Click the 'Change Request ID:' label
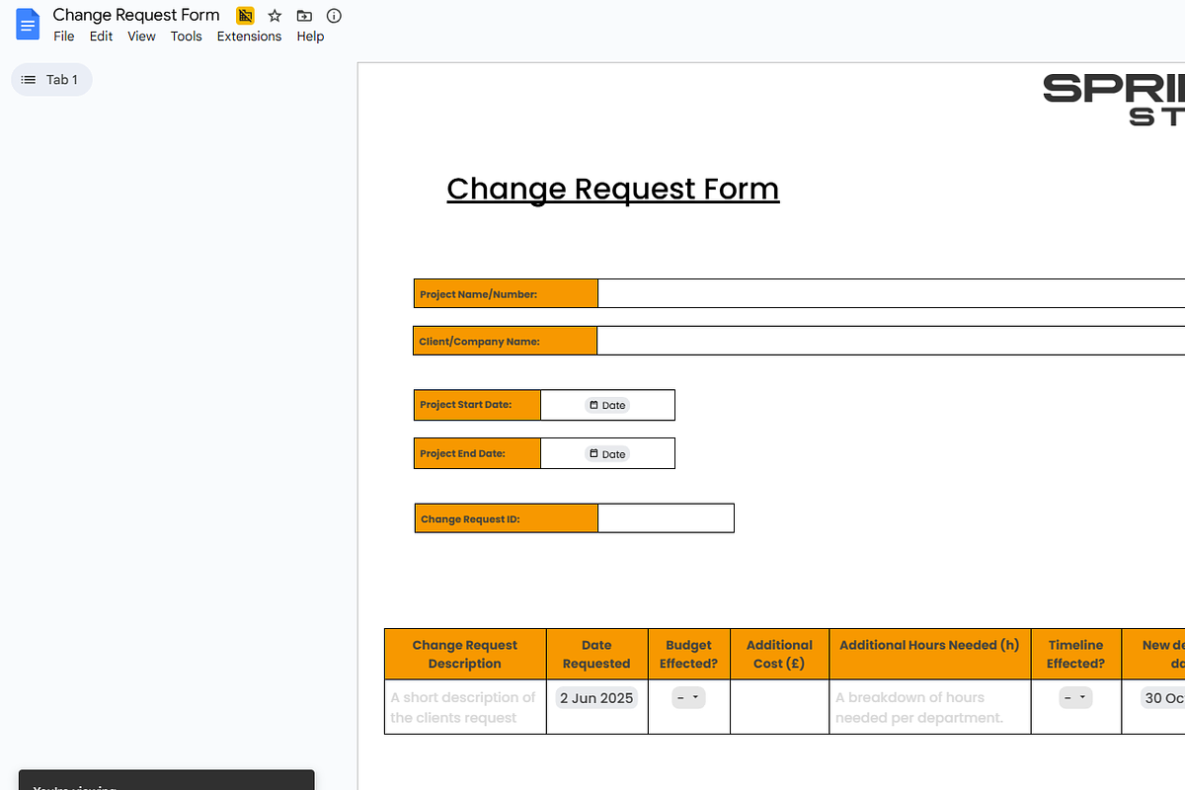Screen dimensions: 1185x790 [470, 519]
